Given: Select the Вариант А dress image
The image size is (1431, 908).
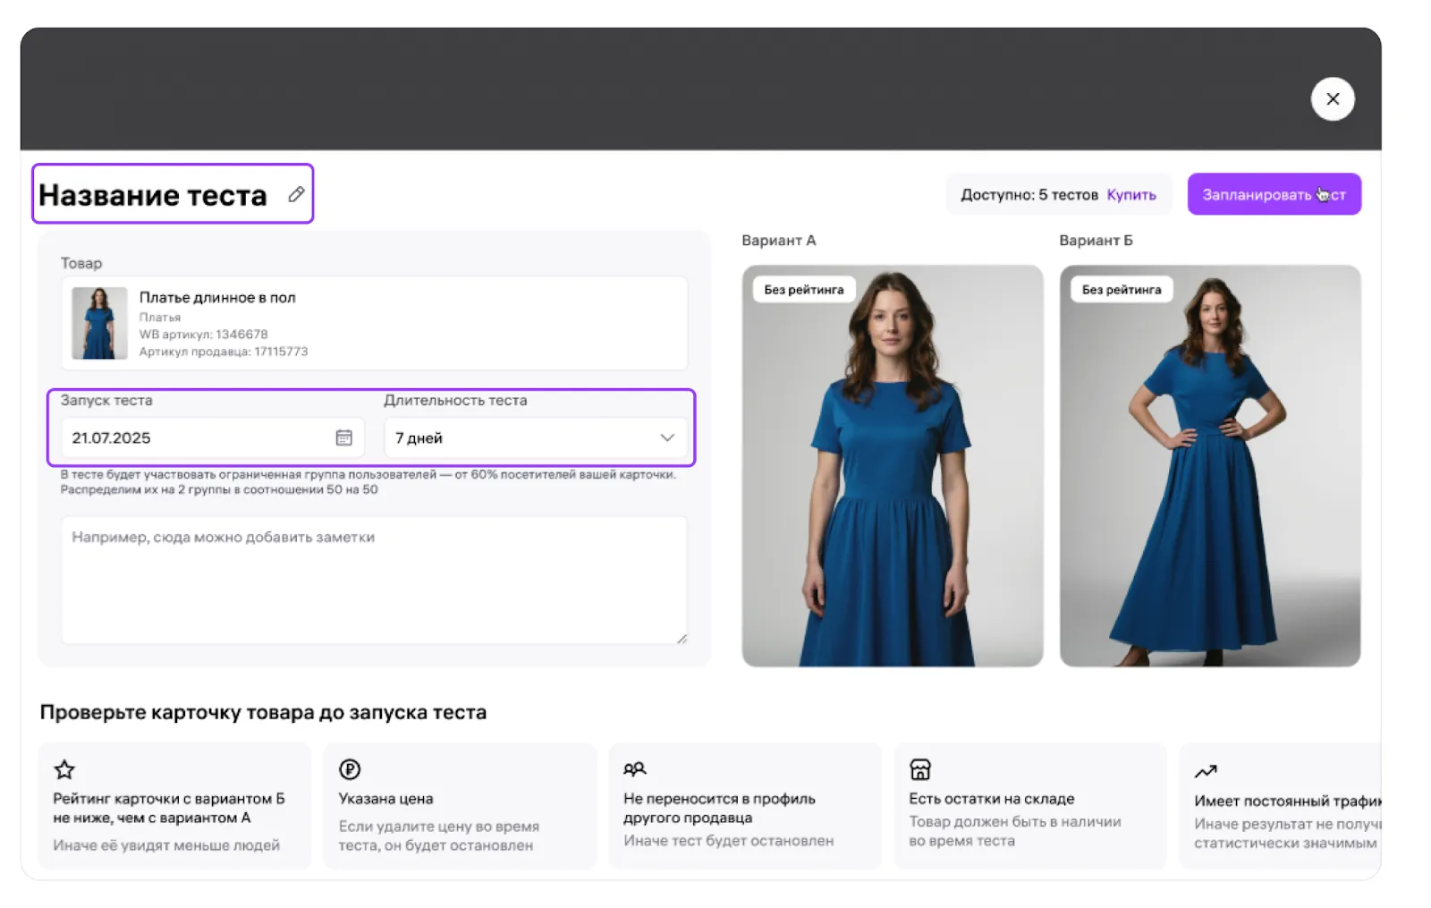Looking at the screenshot, I should point(892,483).
